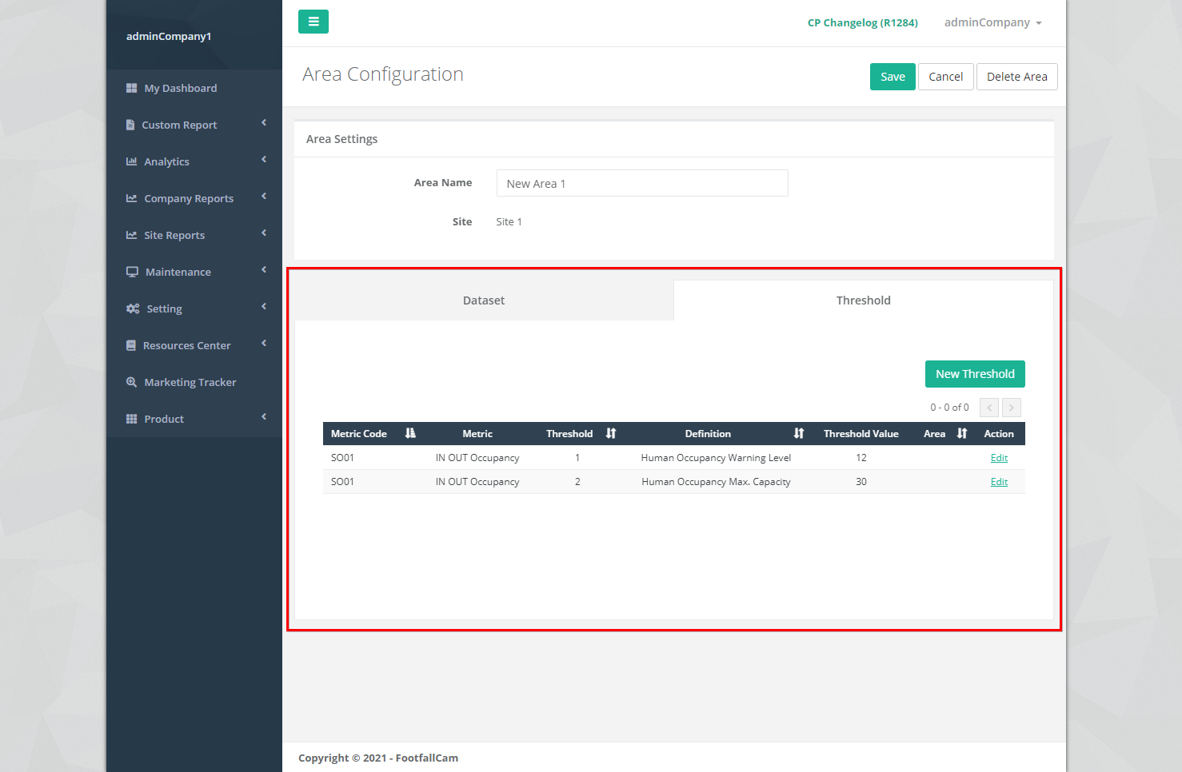The height and width of the screenshot is (772, 1182).
Task: Open the adminCompany user dropdown
Action: [x=992, y=22]
